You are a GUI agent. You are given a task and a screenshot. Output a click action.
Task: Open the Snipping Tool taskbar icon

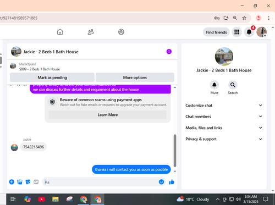coord(69,199)
